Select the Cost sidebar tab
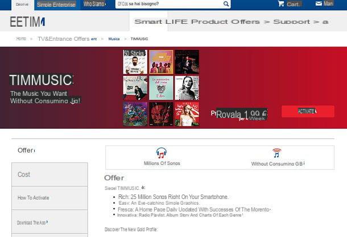Image resolution: width=347 pixels, height=237 pixels. point(49,175)
